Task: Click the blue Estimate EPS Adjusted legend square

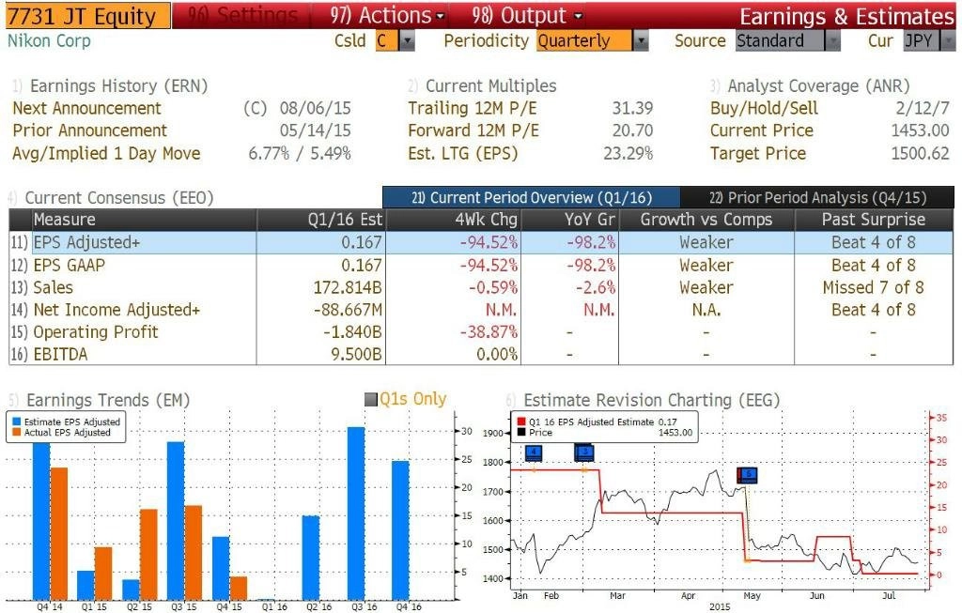Action: click(x=17, y=421)
